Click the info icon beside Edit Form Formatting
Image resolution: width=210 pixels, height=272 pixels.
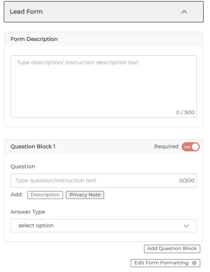194,263
